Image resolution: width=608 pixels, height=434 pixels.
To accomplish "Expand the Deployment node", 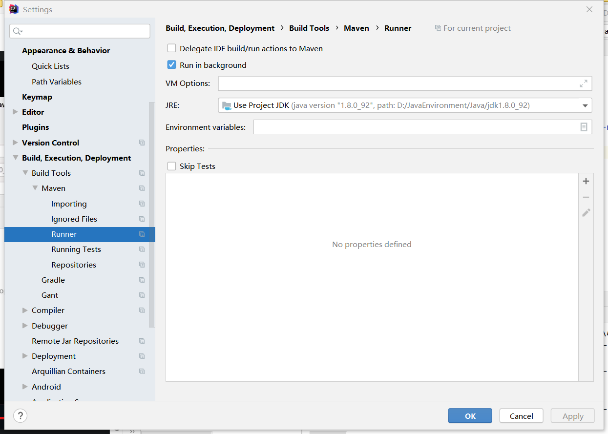I will [25, 356].
